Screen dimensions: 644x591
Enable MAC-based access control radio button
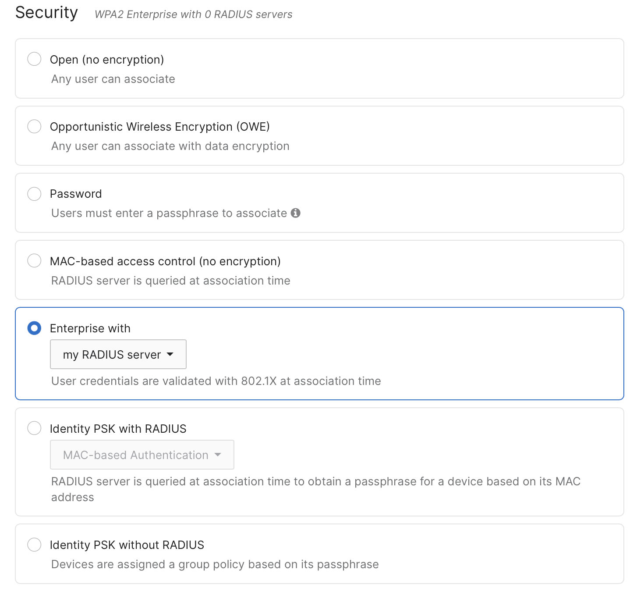point(34,260)
